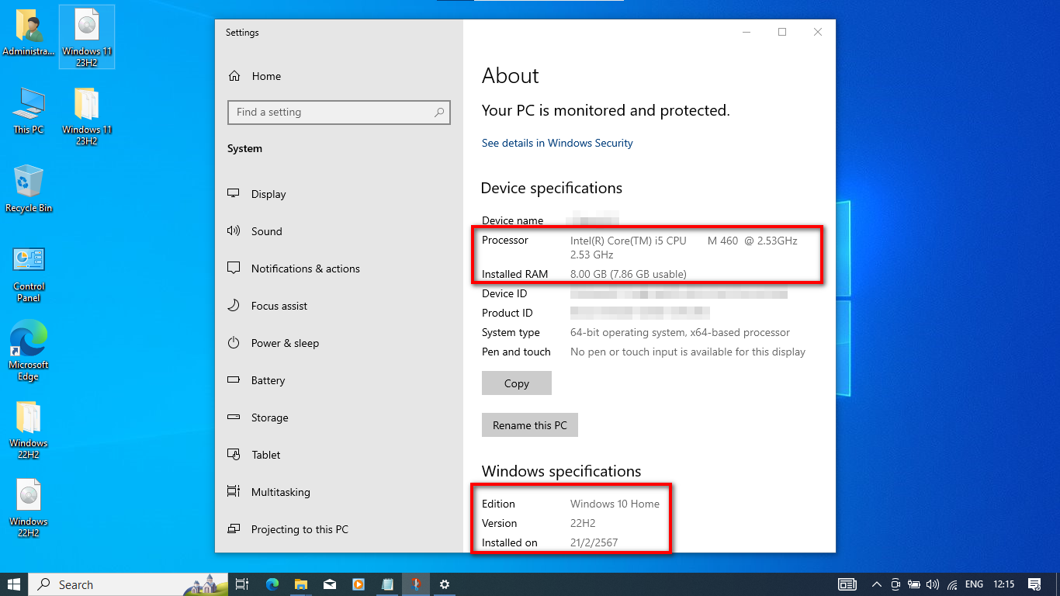Viewport: 1060px width, 596px height.
Task: Click the Projecting to this PC icon
Action: [x=234, y=528]
